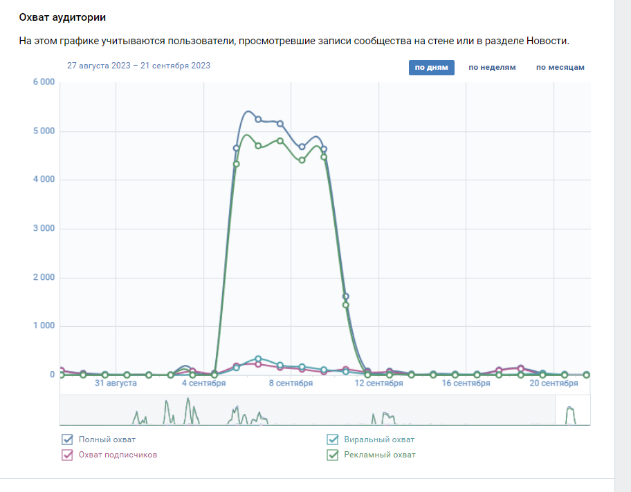Click the Охват подписчиков legend label
The width and height of the screenshot is (631, 492).
point(118,455)
